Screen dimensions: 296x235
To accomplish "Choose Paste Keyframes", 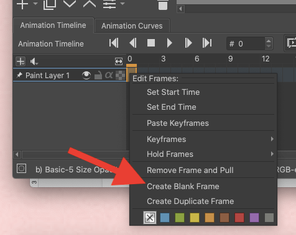I will click(203, 123).
